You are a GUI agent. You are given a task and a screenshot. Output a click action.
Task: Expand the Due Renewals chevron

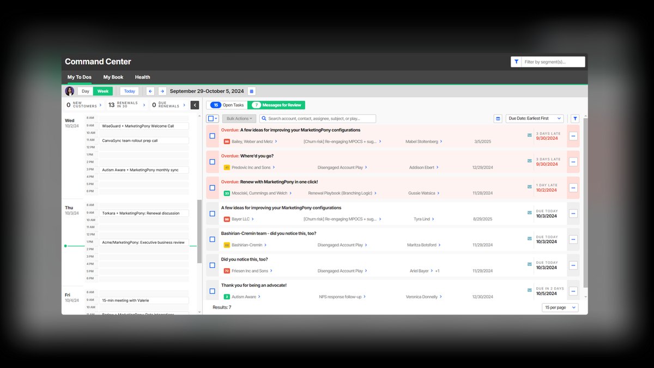pos(184,105)
